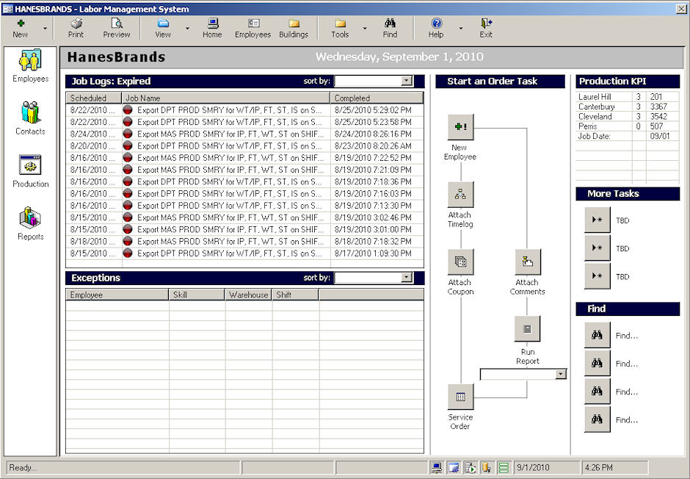This screenshot has height=479, width=690.
Task: Open Contacts in the left sidebar
Action: [30, 118]
